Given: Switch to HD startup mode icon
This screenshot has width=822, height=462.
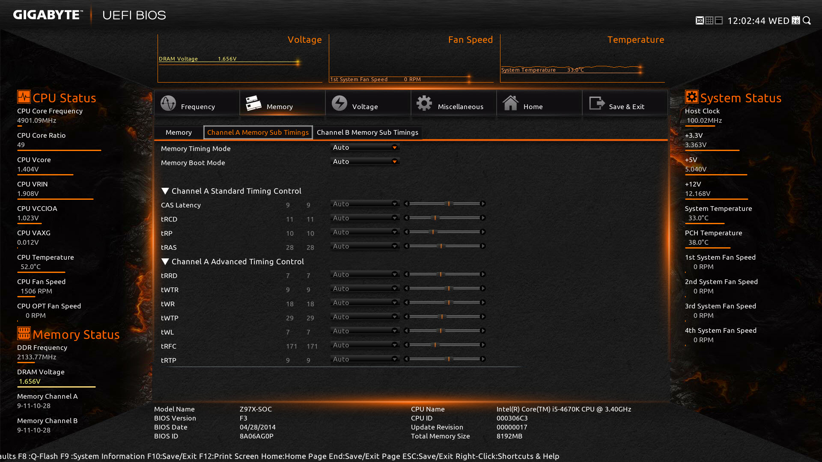Looking at the screenshot, I should tap(700, 21).
